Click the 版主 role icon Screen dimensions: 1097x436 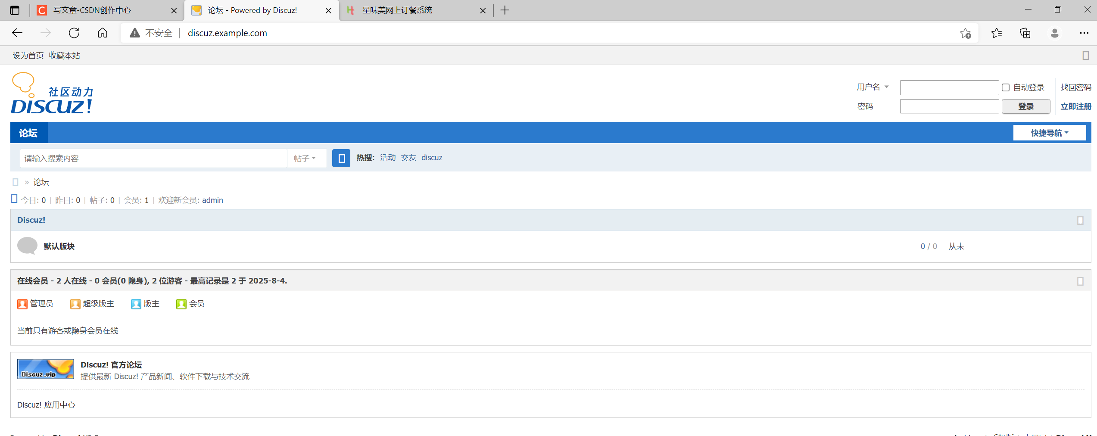click(x=136, y=304)
